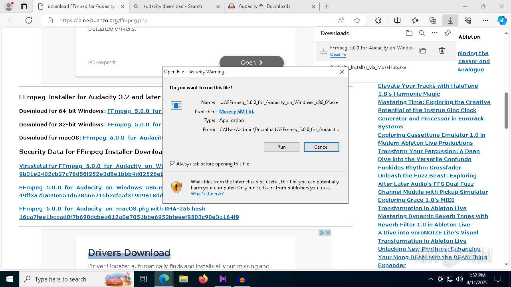
Task: Open the AdChoices info icon
Action: 321,232
